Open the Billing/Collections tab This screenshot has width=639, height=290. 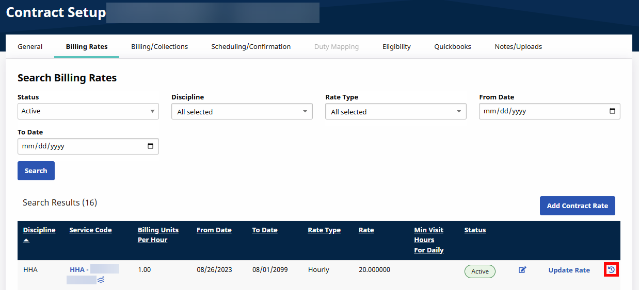pos(159,46)
